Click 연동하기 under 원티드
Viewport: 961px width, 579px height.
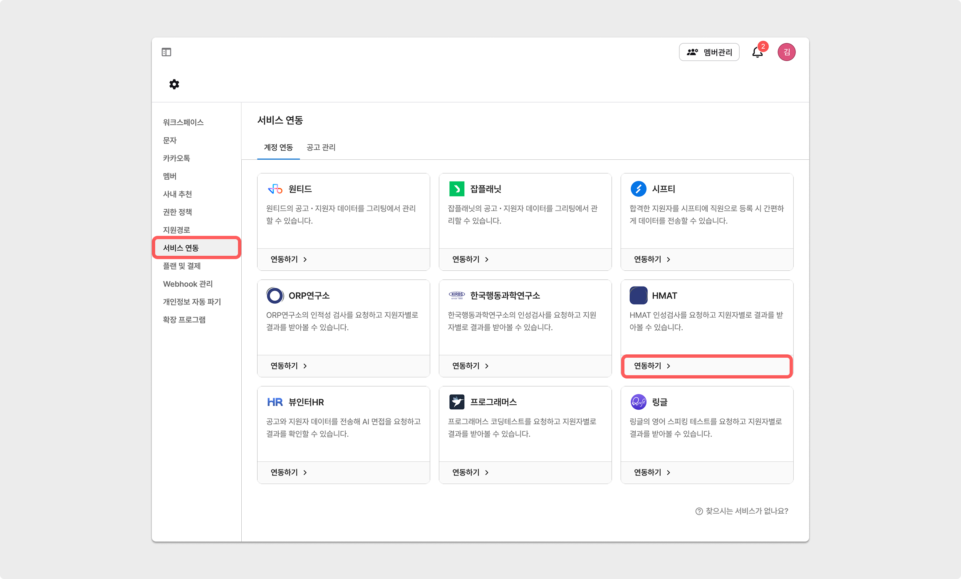click(x=289, y=260)
